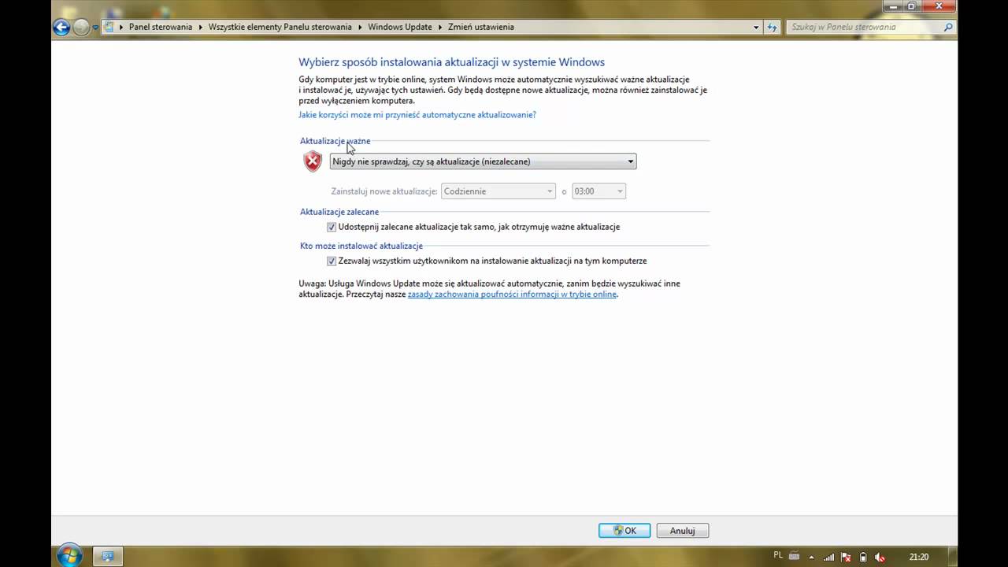
Task: Click the muted speaker volume icon
Action: pos(880,558)
